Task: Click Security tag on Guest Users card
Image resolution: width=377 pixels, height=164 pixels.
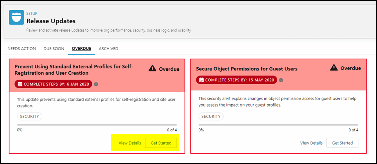Action: click(x=211, y=116)
